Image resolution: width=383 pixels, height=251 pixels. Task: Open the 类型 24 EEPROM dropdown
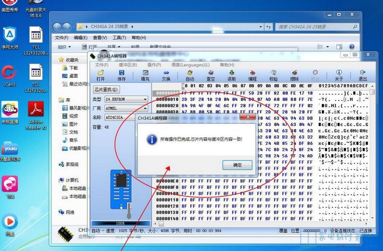tap(145, 99)
